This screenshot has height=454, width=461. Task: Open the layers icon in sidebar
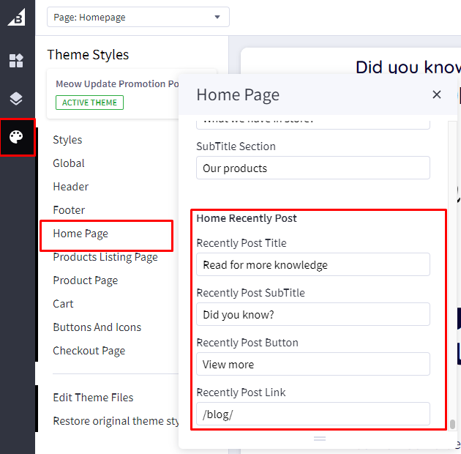pyautogui.click(x=17, y=98)
